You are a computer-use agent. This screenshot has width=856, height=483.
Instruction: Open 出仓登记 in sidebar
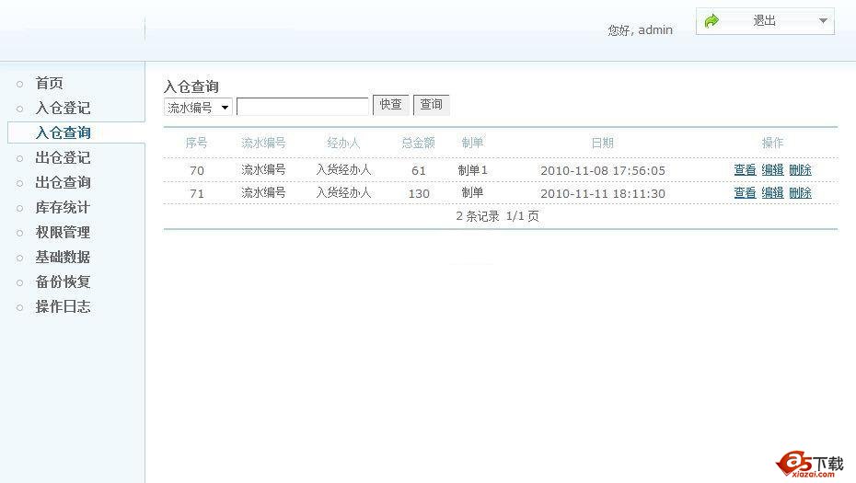click(x=63, y=157)
